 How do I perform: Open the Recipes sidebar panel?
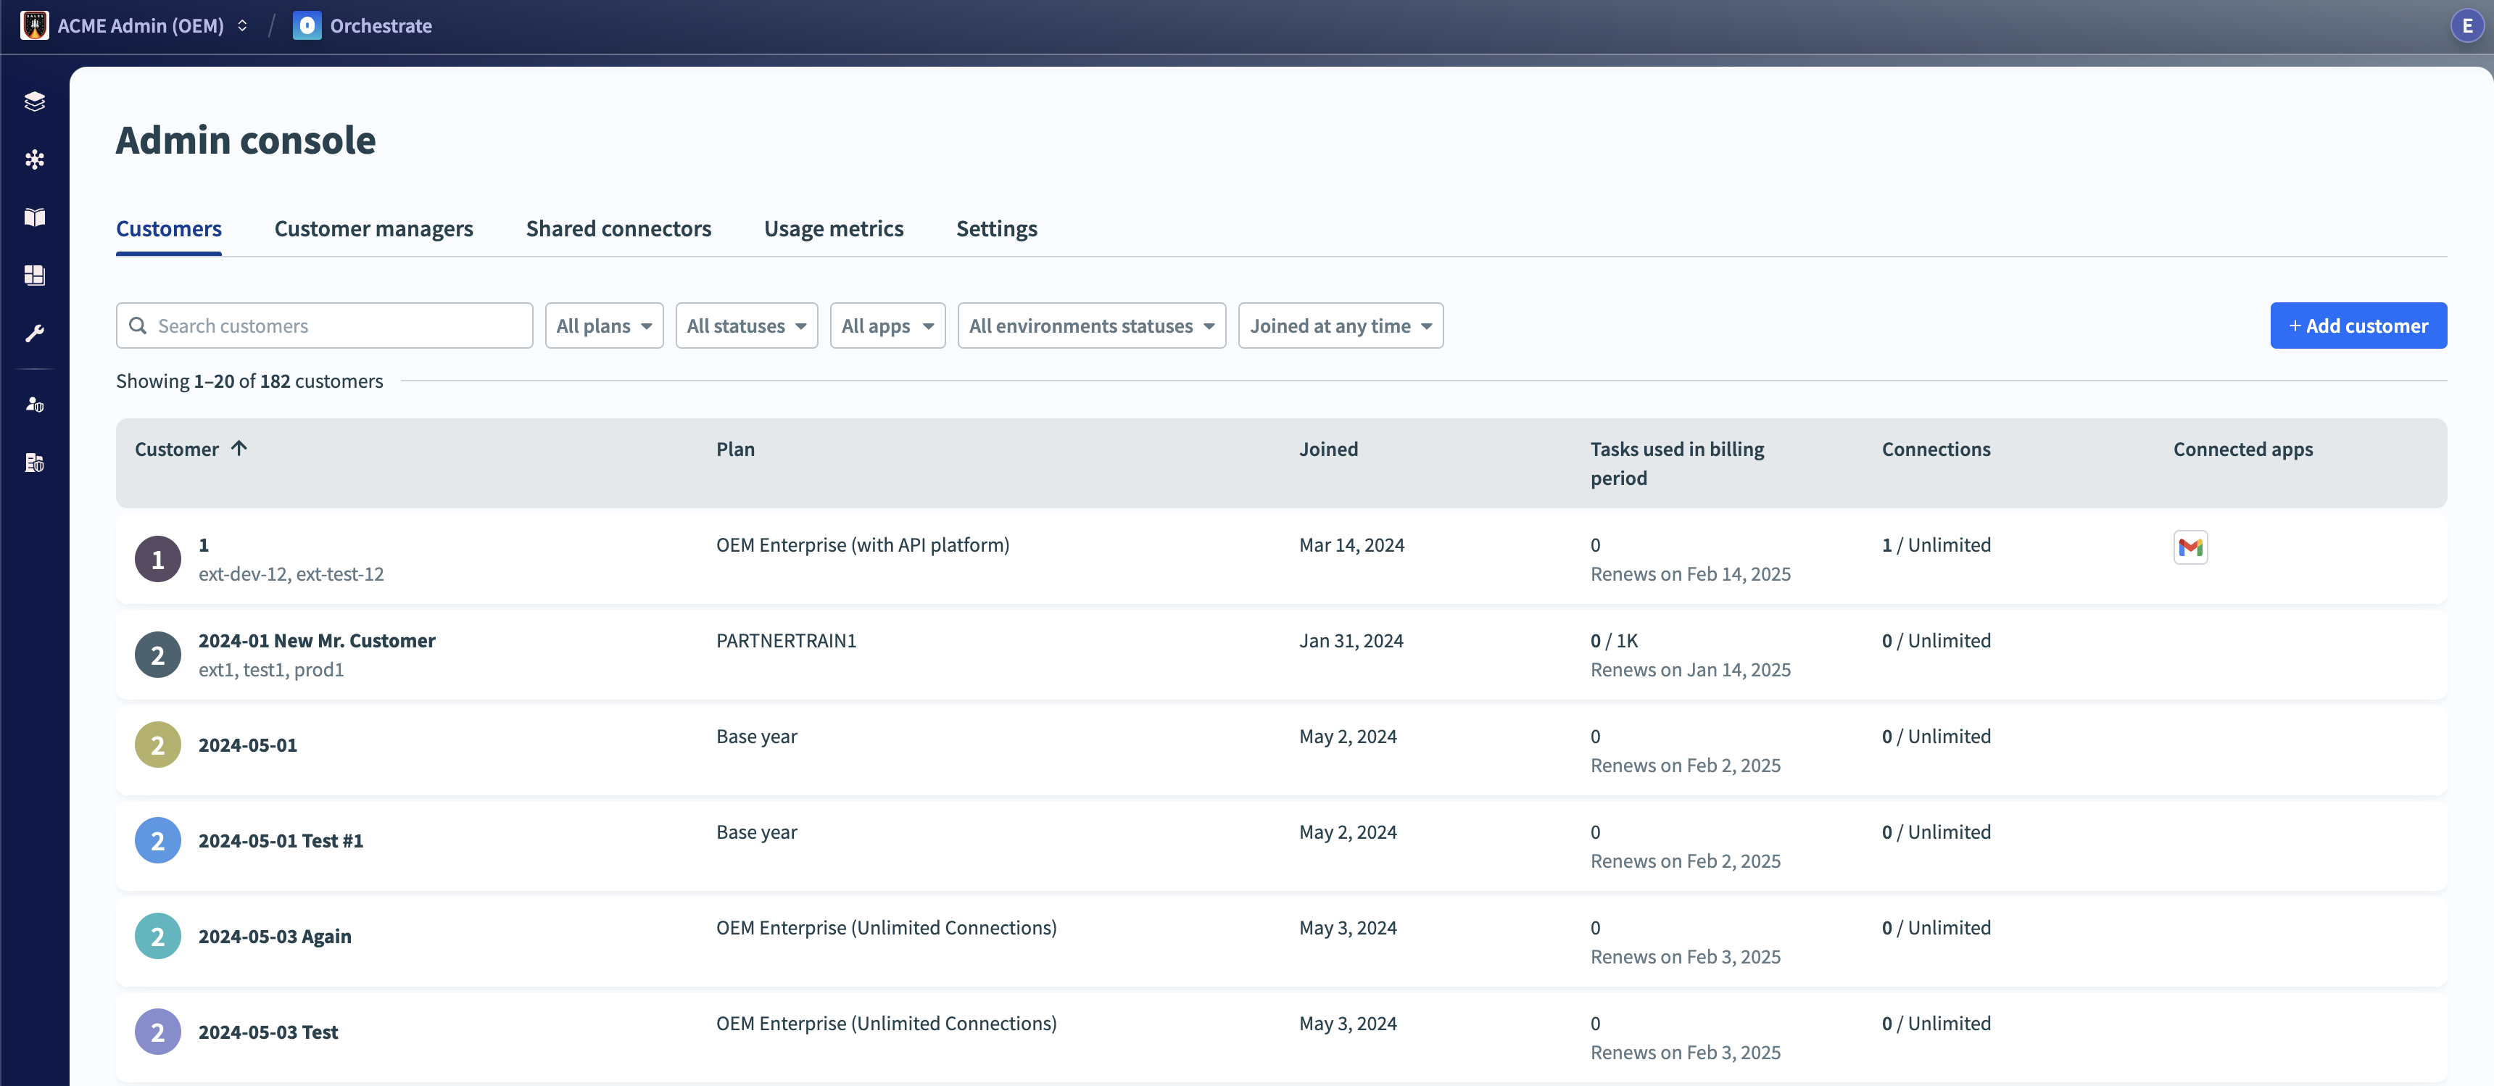[34, 101]
